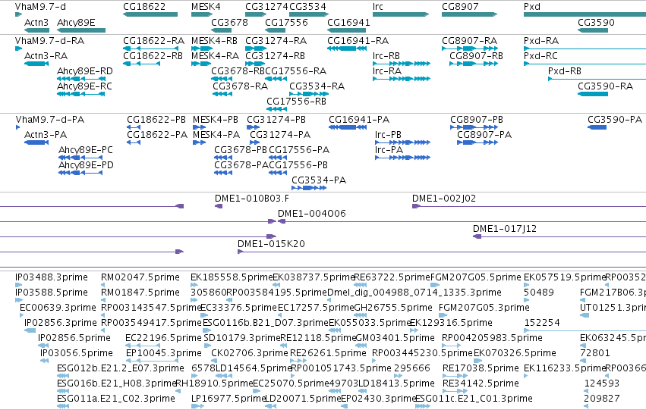Click the CG3590-PA coding feature
Screen dimensions: 646x410
tap(597, 127)
